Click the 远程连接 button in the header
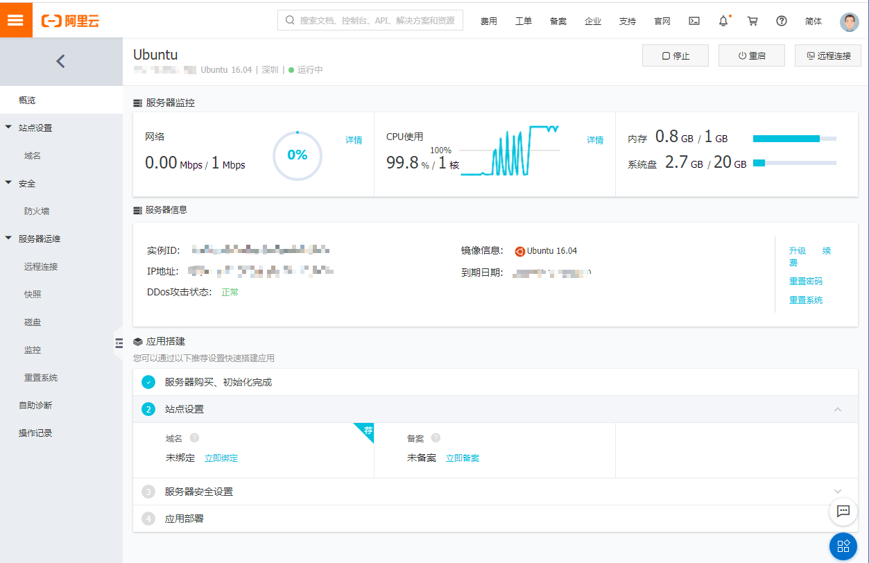The height and width of the screenshot is (563, 869). [828, 55]
